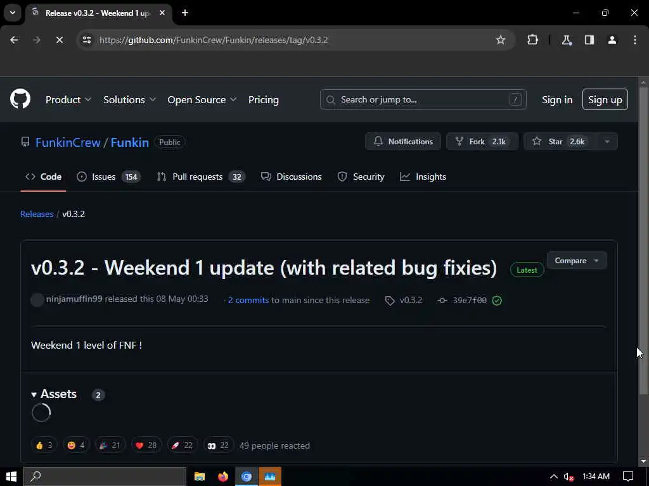Click the page vertical scrollbar
Screen dimensions: 649x486
point(643,240)
